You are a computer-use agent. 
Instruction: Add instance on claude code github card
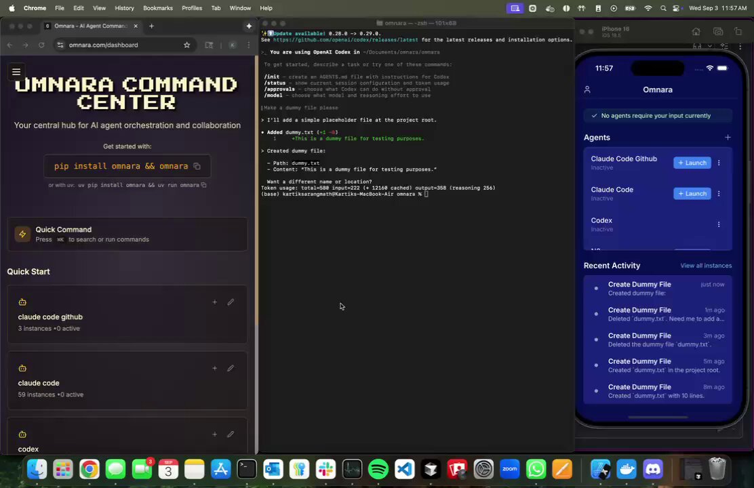pos(214,302)
